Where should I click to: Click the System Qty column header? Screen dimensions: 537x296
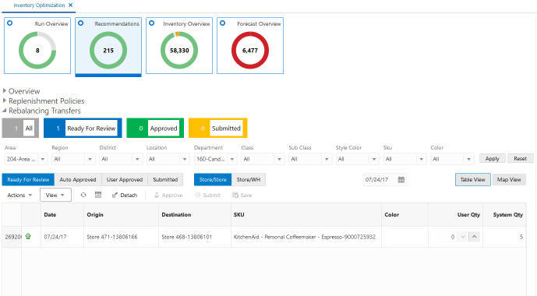(x=504, y=215)
